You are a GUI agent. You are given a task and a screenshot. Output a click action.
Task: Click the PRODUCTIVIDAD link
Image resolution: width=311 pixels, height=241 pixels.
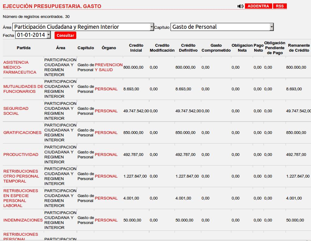(21, 155)
